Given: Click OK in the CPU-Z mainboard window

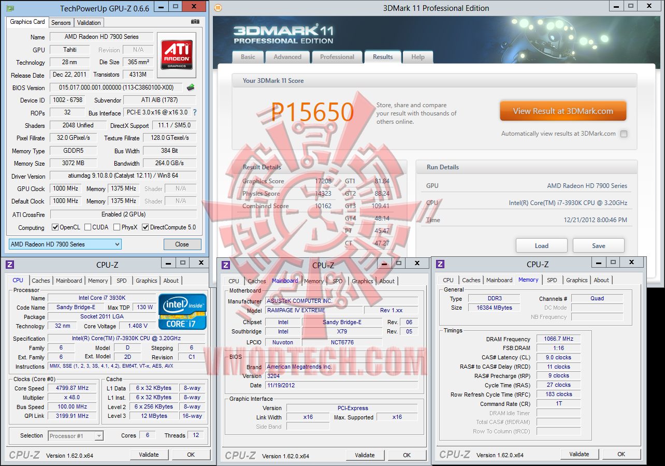Looking at the screenshot, I should 407,455.
